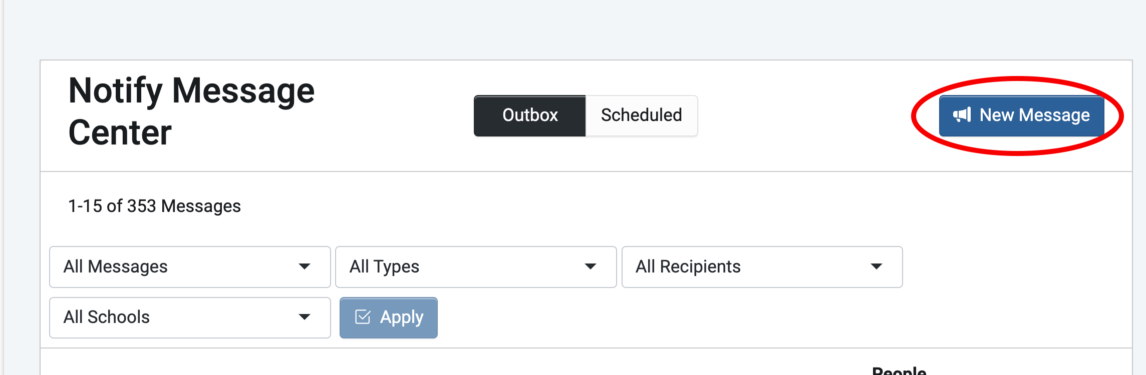
Task: Click the People column header
Action: coord(899,370)
